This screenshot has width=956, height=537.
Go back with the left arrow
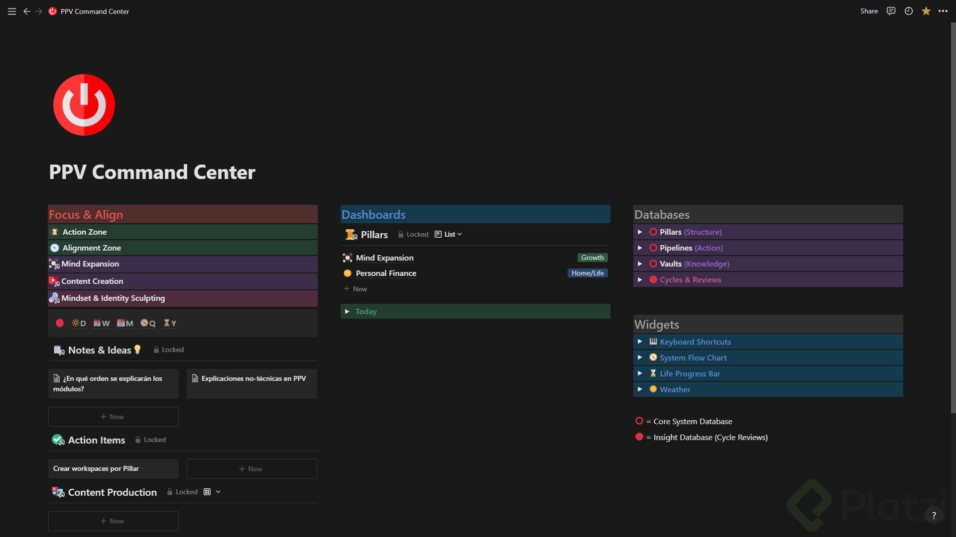(27, 11)
